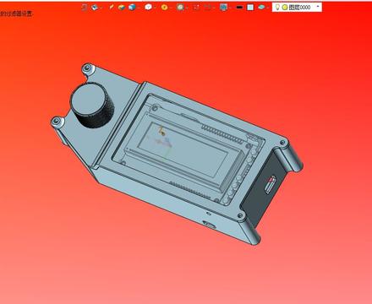Click the status text at top left

tap(16, 14)
